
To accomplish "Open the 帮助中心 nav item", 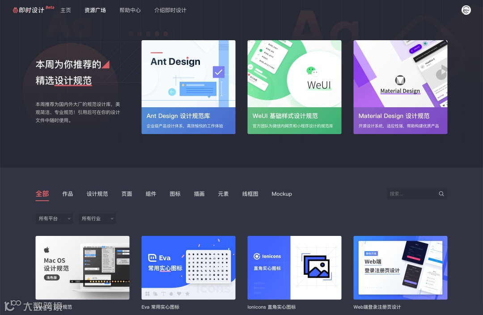I will pyautogui.click(x=130, y=10).
